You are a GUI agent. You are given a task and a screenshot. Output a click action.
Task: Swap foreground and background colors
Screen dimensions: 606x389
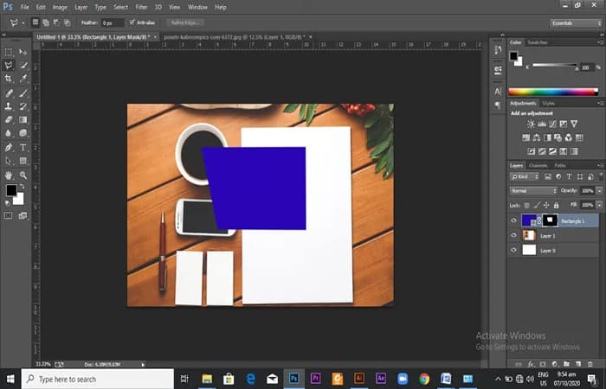22,187
